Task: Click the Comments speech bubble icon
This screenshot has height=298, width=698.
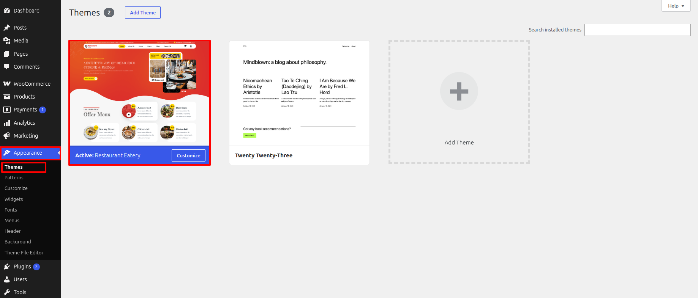Action: click(7, 67)
